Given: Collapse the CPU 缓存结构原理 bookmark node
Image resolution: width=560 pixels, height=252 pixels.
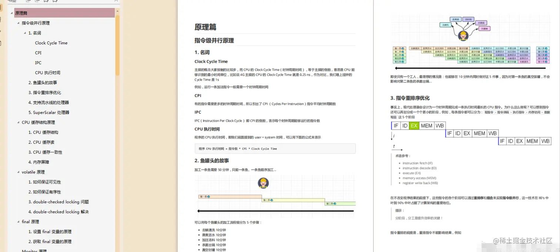Looking at the screenshot, I should [19, 122].
